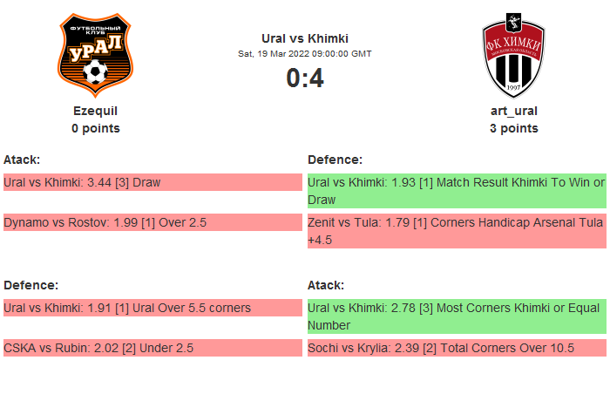The width and height of the screenshot is (610, 401).
Task: Open the Ural vs Khimki match title
Action: [305, 38]
